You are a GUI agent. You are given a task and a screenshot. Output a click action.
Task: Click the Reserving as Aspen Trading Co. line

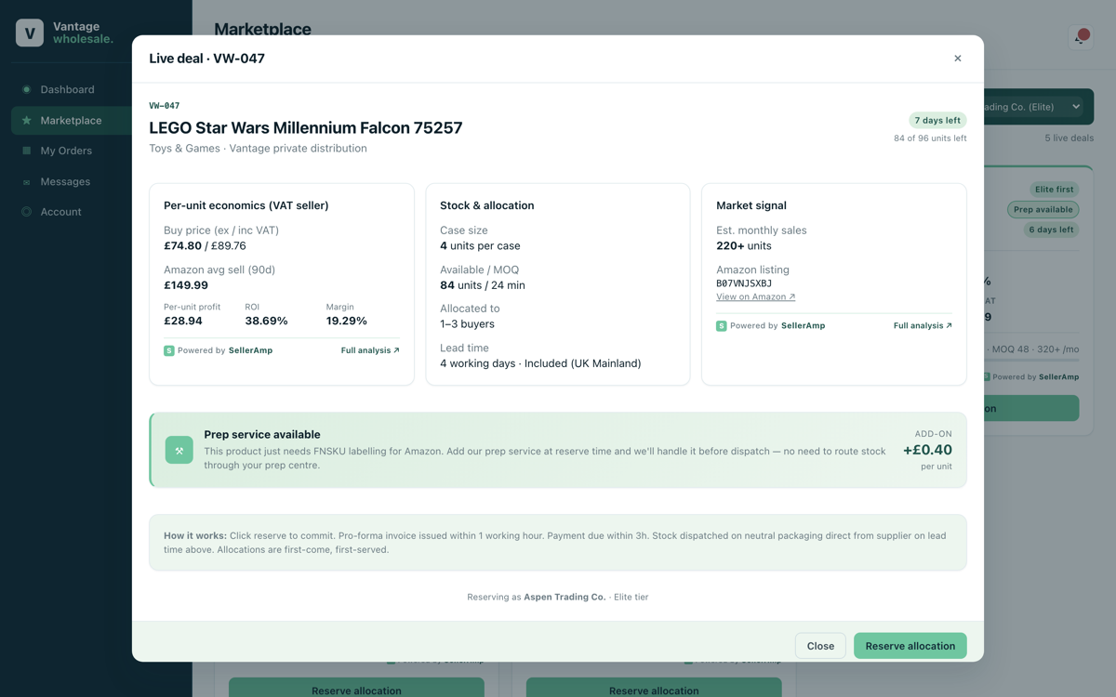[558, 597]
